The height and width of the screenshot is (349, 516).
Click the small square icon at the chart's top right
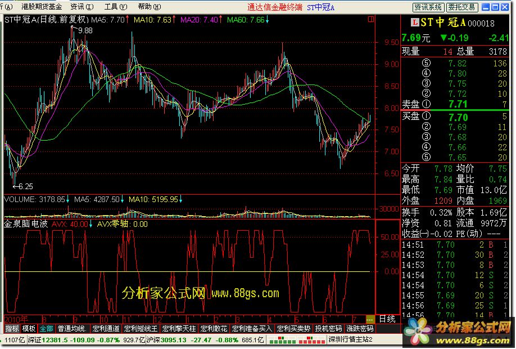pos(371,20)
